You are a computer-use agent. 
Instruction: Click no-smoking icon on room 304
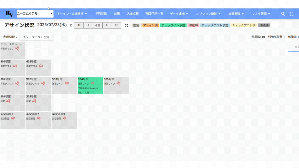coord(92,83)
